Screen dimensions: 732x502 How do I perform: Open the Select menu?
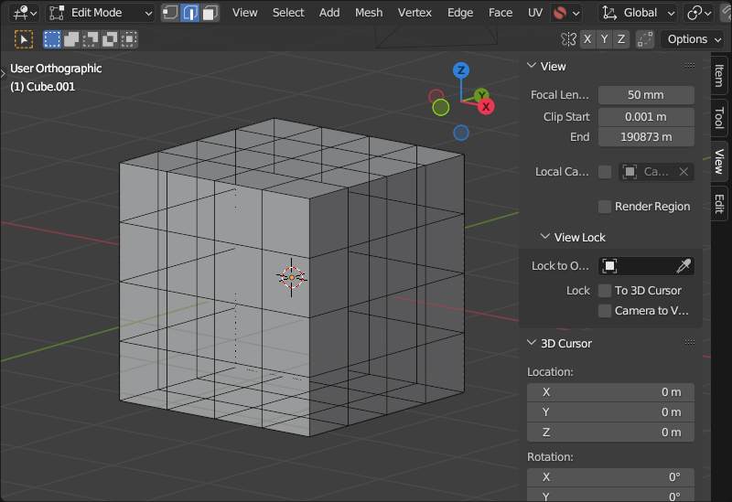pos(288,13)
